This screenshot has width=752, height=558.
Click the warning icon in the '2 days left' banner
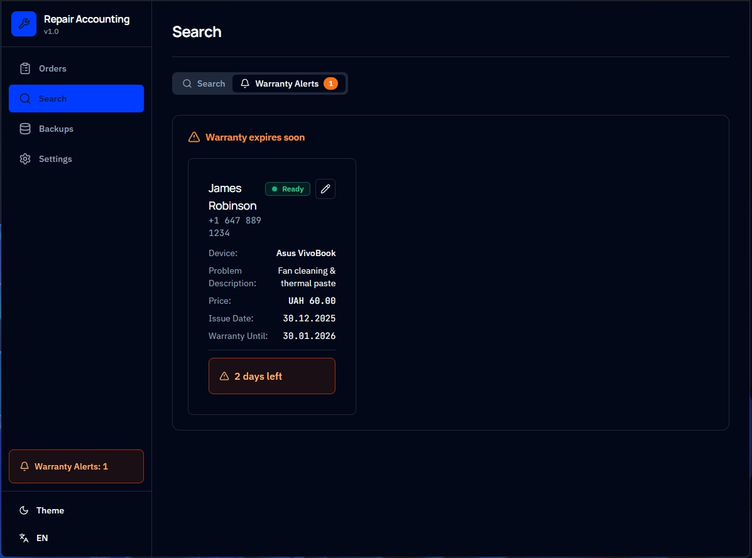[x=224, y=377]
